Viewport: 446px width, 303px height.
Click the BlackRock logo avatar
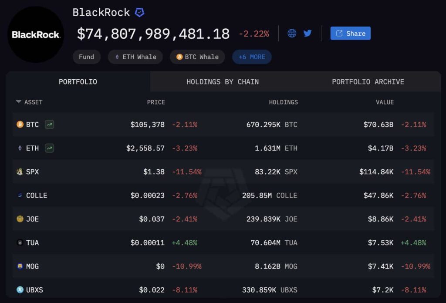[x=36, y=34]
